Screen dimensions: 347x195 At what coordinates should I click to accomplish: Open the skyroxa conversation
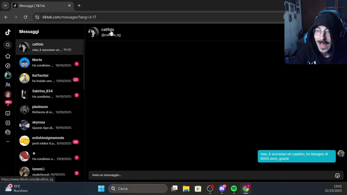(49, 125)
